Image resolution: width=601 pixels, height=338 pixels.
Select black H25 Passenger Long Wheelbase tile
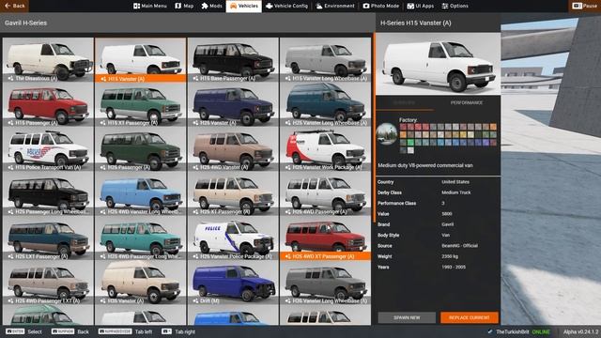[48, 193]
